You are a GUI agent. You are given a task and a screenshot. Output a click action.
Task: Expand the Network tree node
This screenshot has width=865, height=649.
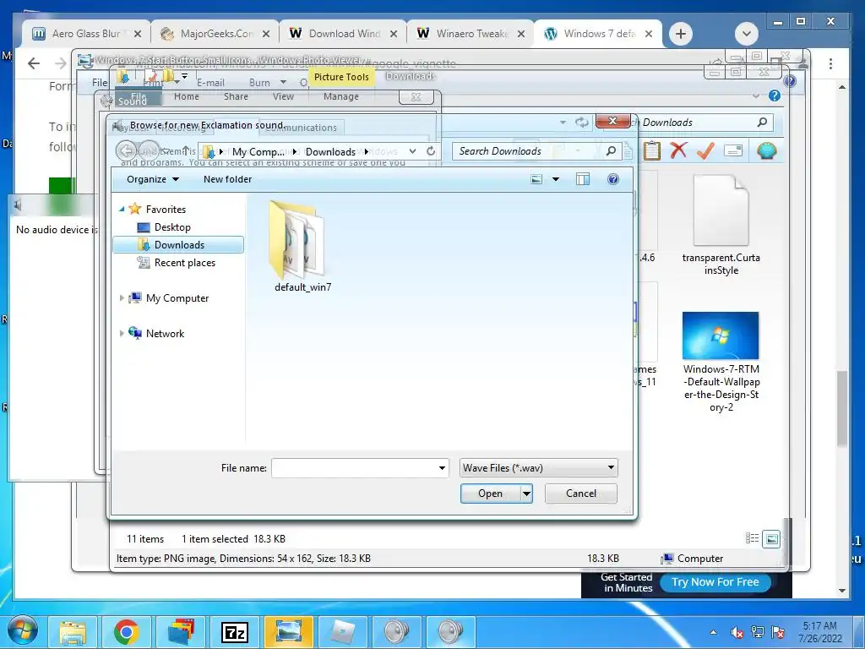(x=122, y=333)
